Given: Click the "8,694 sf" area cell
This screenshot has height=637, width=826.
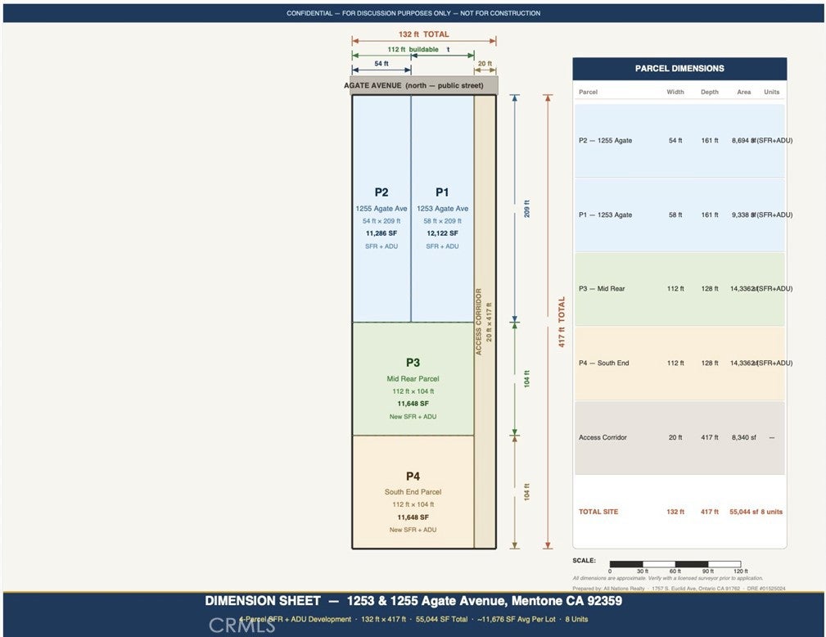Looking at the screenshot, I should [x=743, y=141].
